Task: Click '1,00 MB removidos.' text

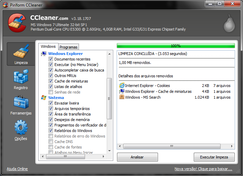Action: coord(135,63)
